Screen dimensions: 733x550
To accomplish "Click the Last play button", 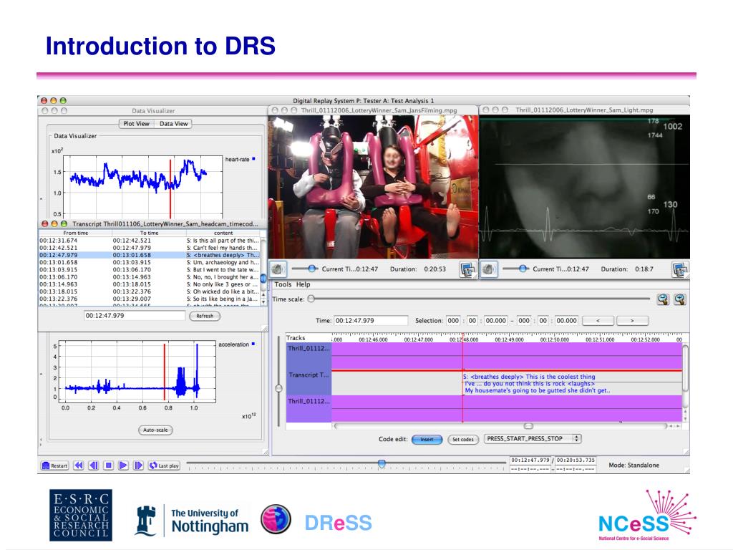I will click(x=164, y=465).
